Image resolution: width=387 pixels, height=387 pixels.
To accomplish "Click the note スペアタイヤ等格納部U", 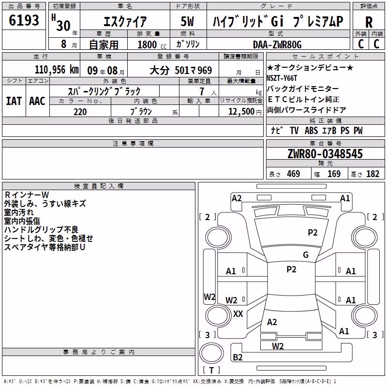I will point(45,247).
